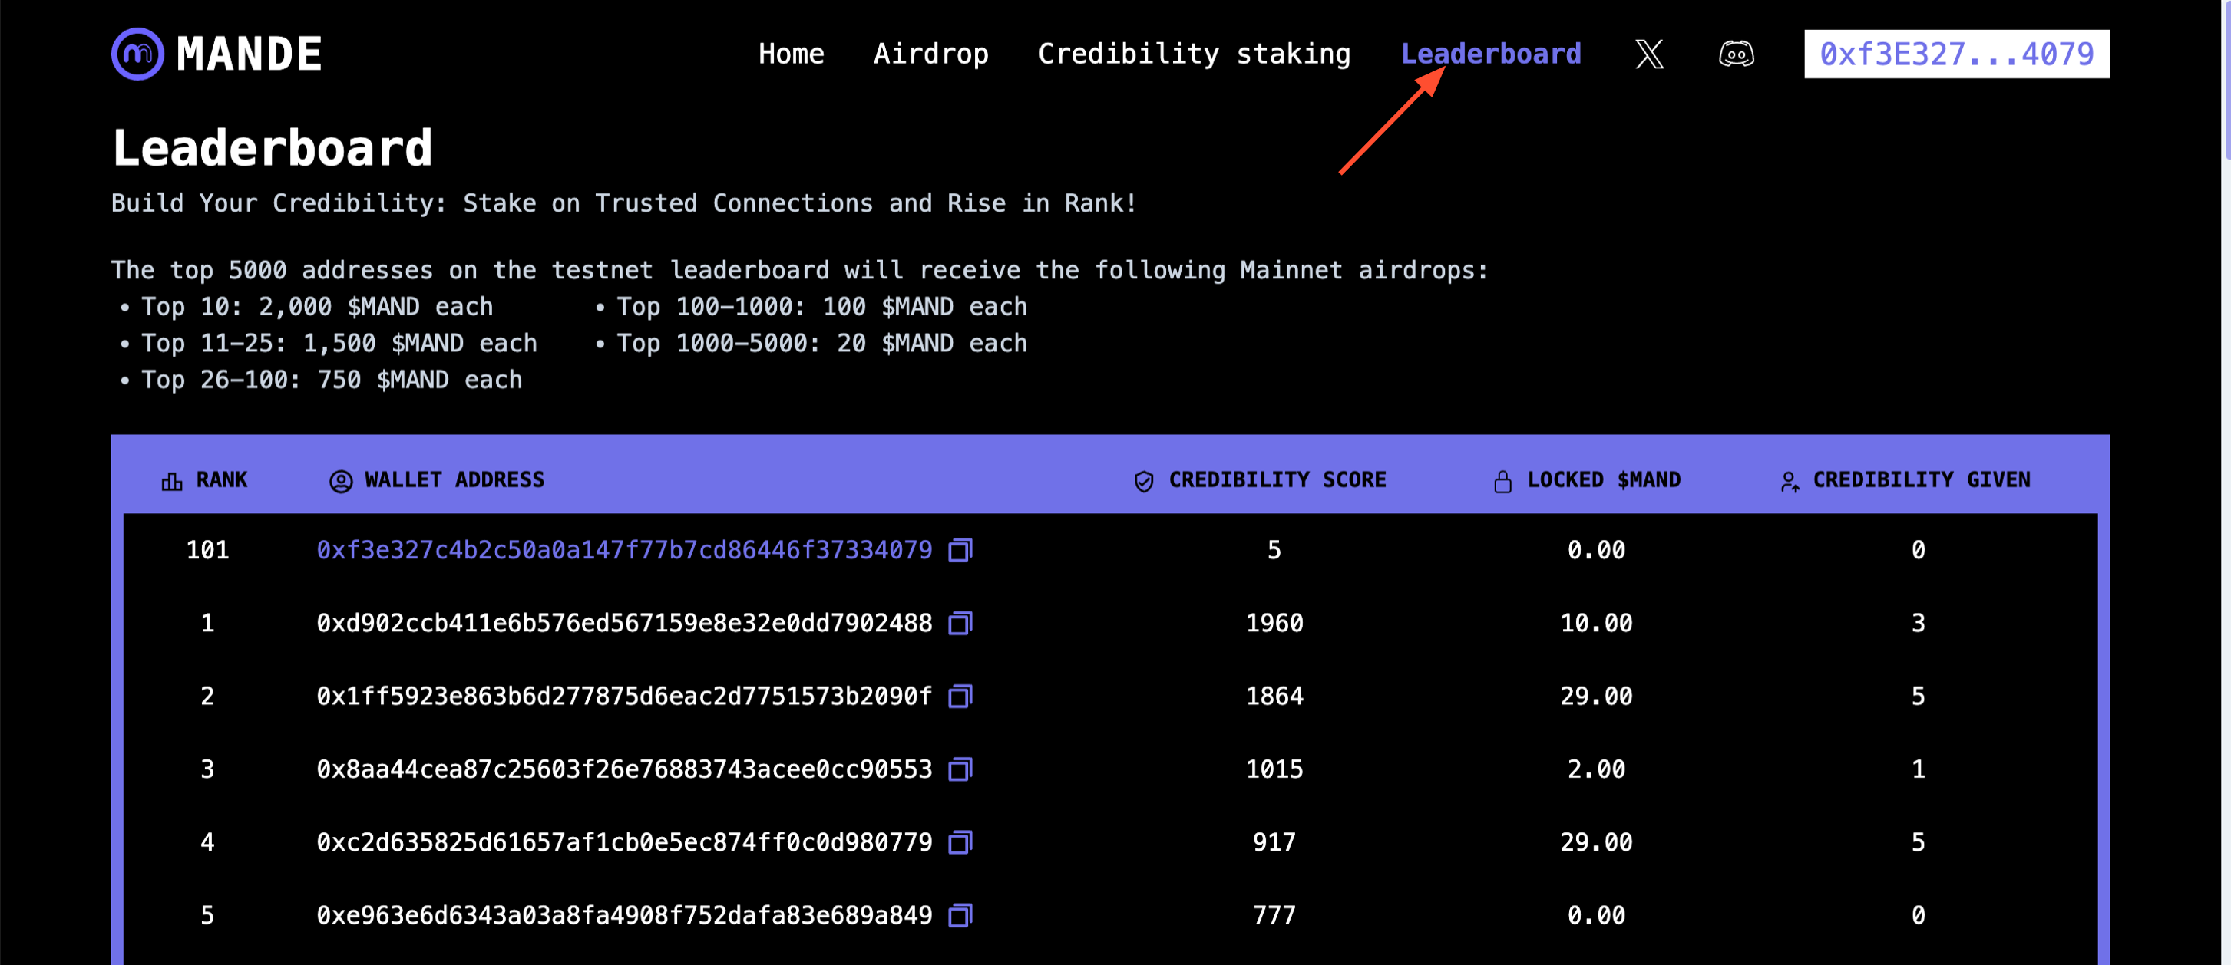
Task: Select address 0xc2d635825d61657af1cb0e5ec874ff0c0d980779
Action: click(x=623, y=842)
